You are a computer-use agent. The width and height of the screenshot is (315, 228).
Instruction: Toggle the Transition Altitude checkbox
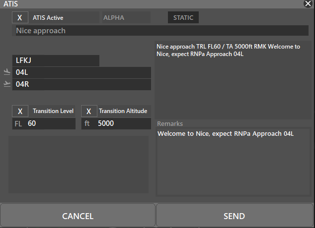(89, 111)
